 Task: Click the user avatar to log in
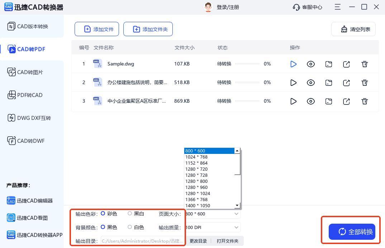click(208, 7)
